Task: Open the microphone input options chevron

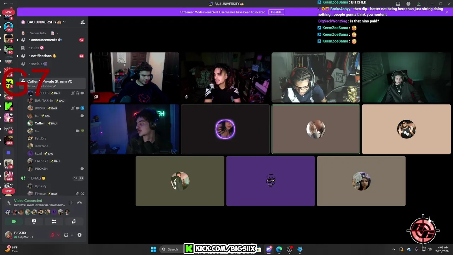Action: [58, 235]
